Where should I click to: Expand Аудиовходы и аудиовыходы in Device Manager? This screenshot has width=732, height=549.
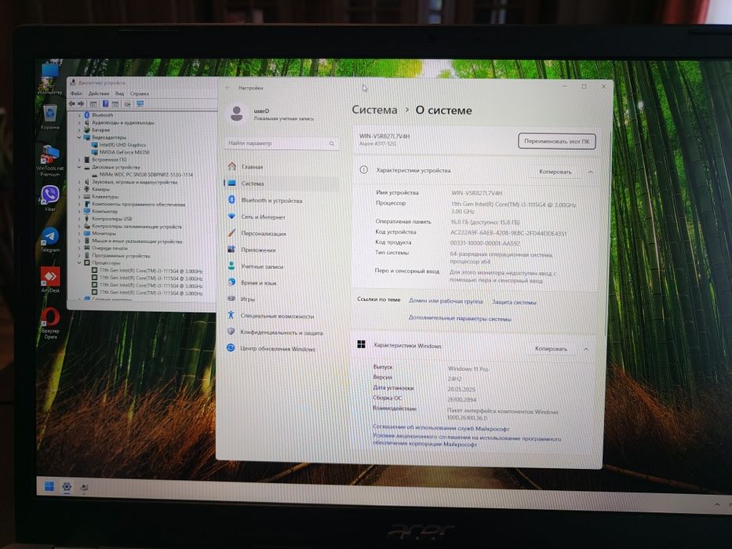point(79,122)
